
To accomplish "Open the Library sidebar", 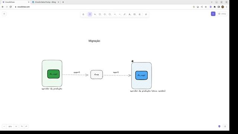I will click(x=222, y=14).
